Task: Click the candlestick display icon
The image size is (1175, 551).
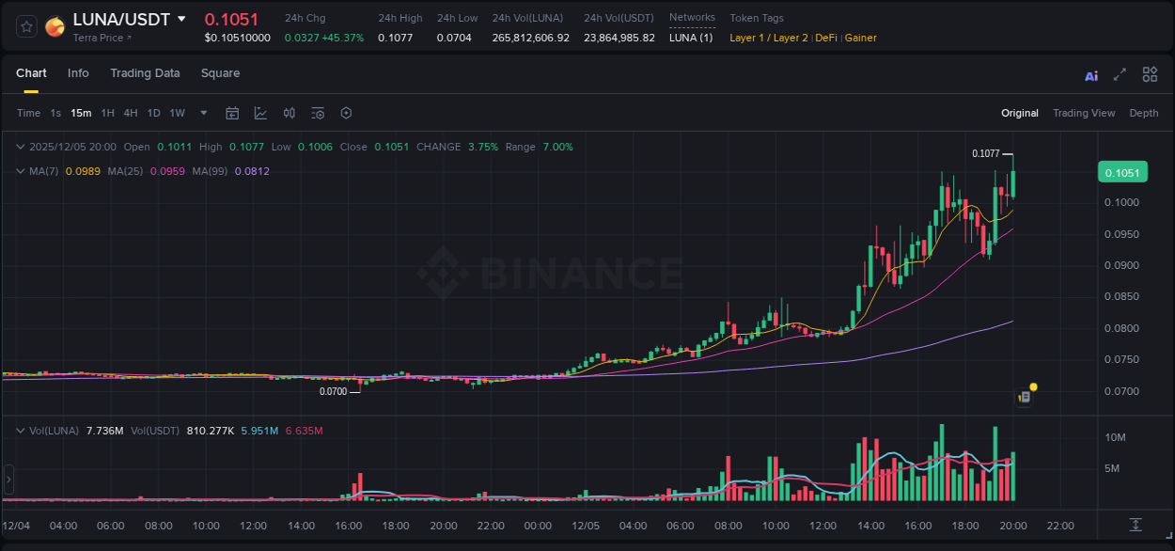Action: pyautogui.click(x=289, y=113)
